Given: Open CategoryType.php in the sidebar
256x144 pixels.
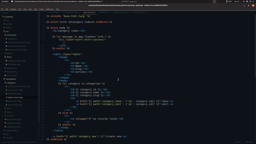Looking at the screenshot, I should click(x=16, y=61).
